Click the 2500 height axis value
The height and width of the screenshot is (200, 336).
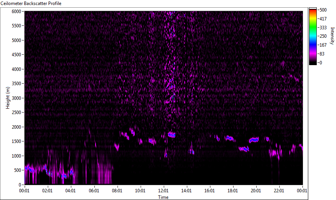click(17, 113)
